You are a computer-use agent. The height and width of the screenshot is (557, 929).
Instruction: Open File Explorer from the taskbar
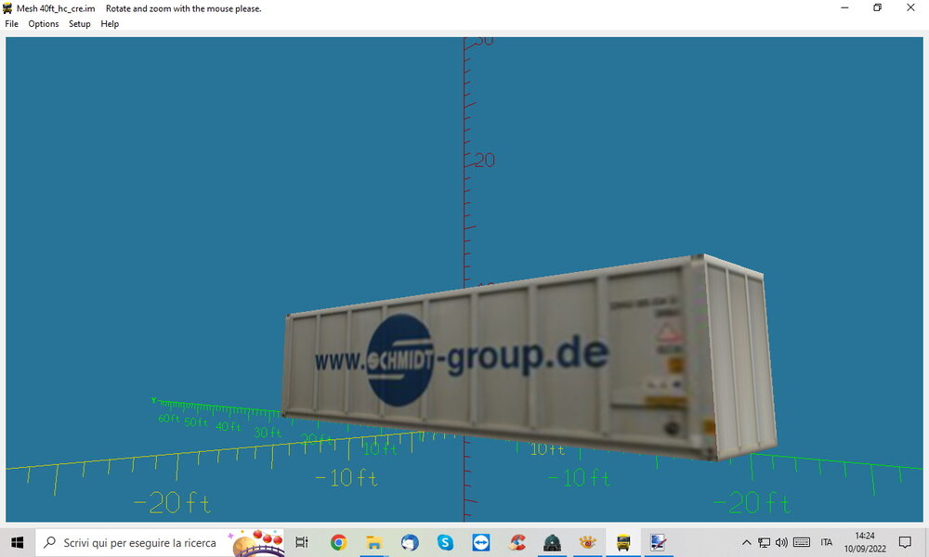pos(373,542)
